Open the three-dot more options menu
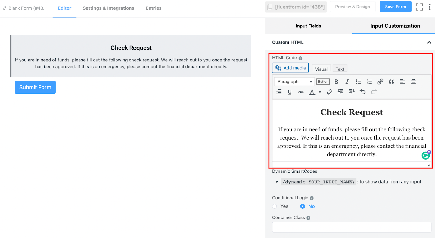The width and height of the screenshot is (435, 238). 430,7
